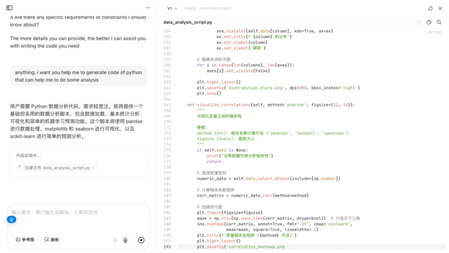The image size is (449, 253).
Task: Click the AI 生成 badge
Action: coord(434,32)
